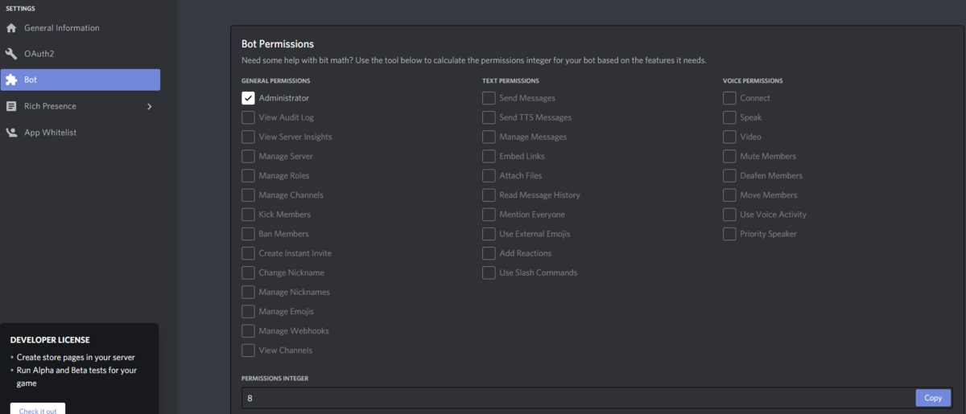This screenshot has height=414, width=966.
Task: Enable the Send Messages checkbox
Action: pyautogui.click(x=489, y=98)
